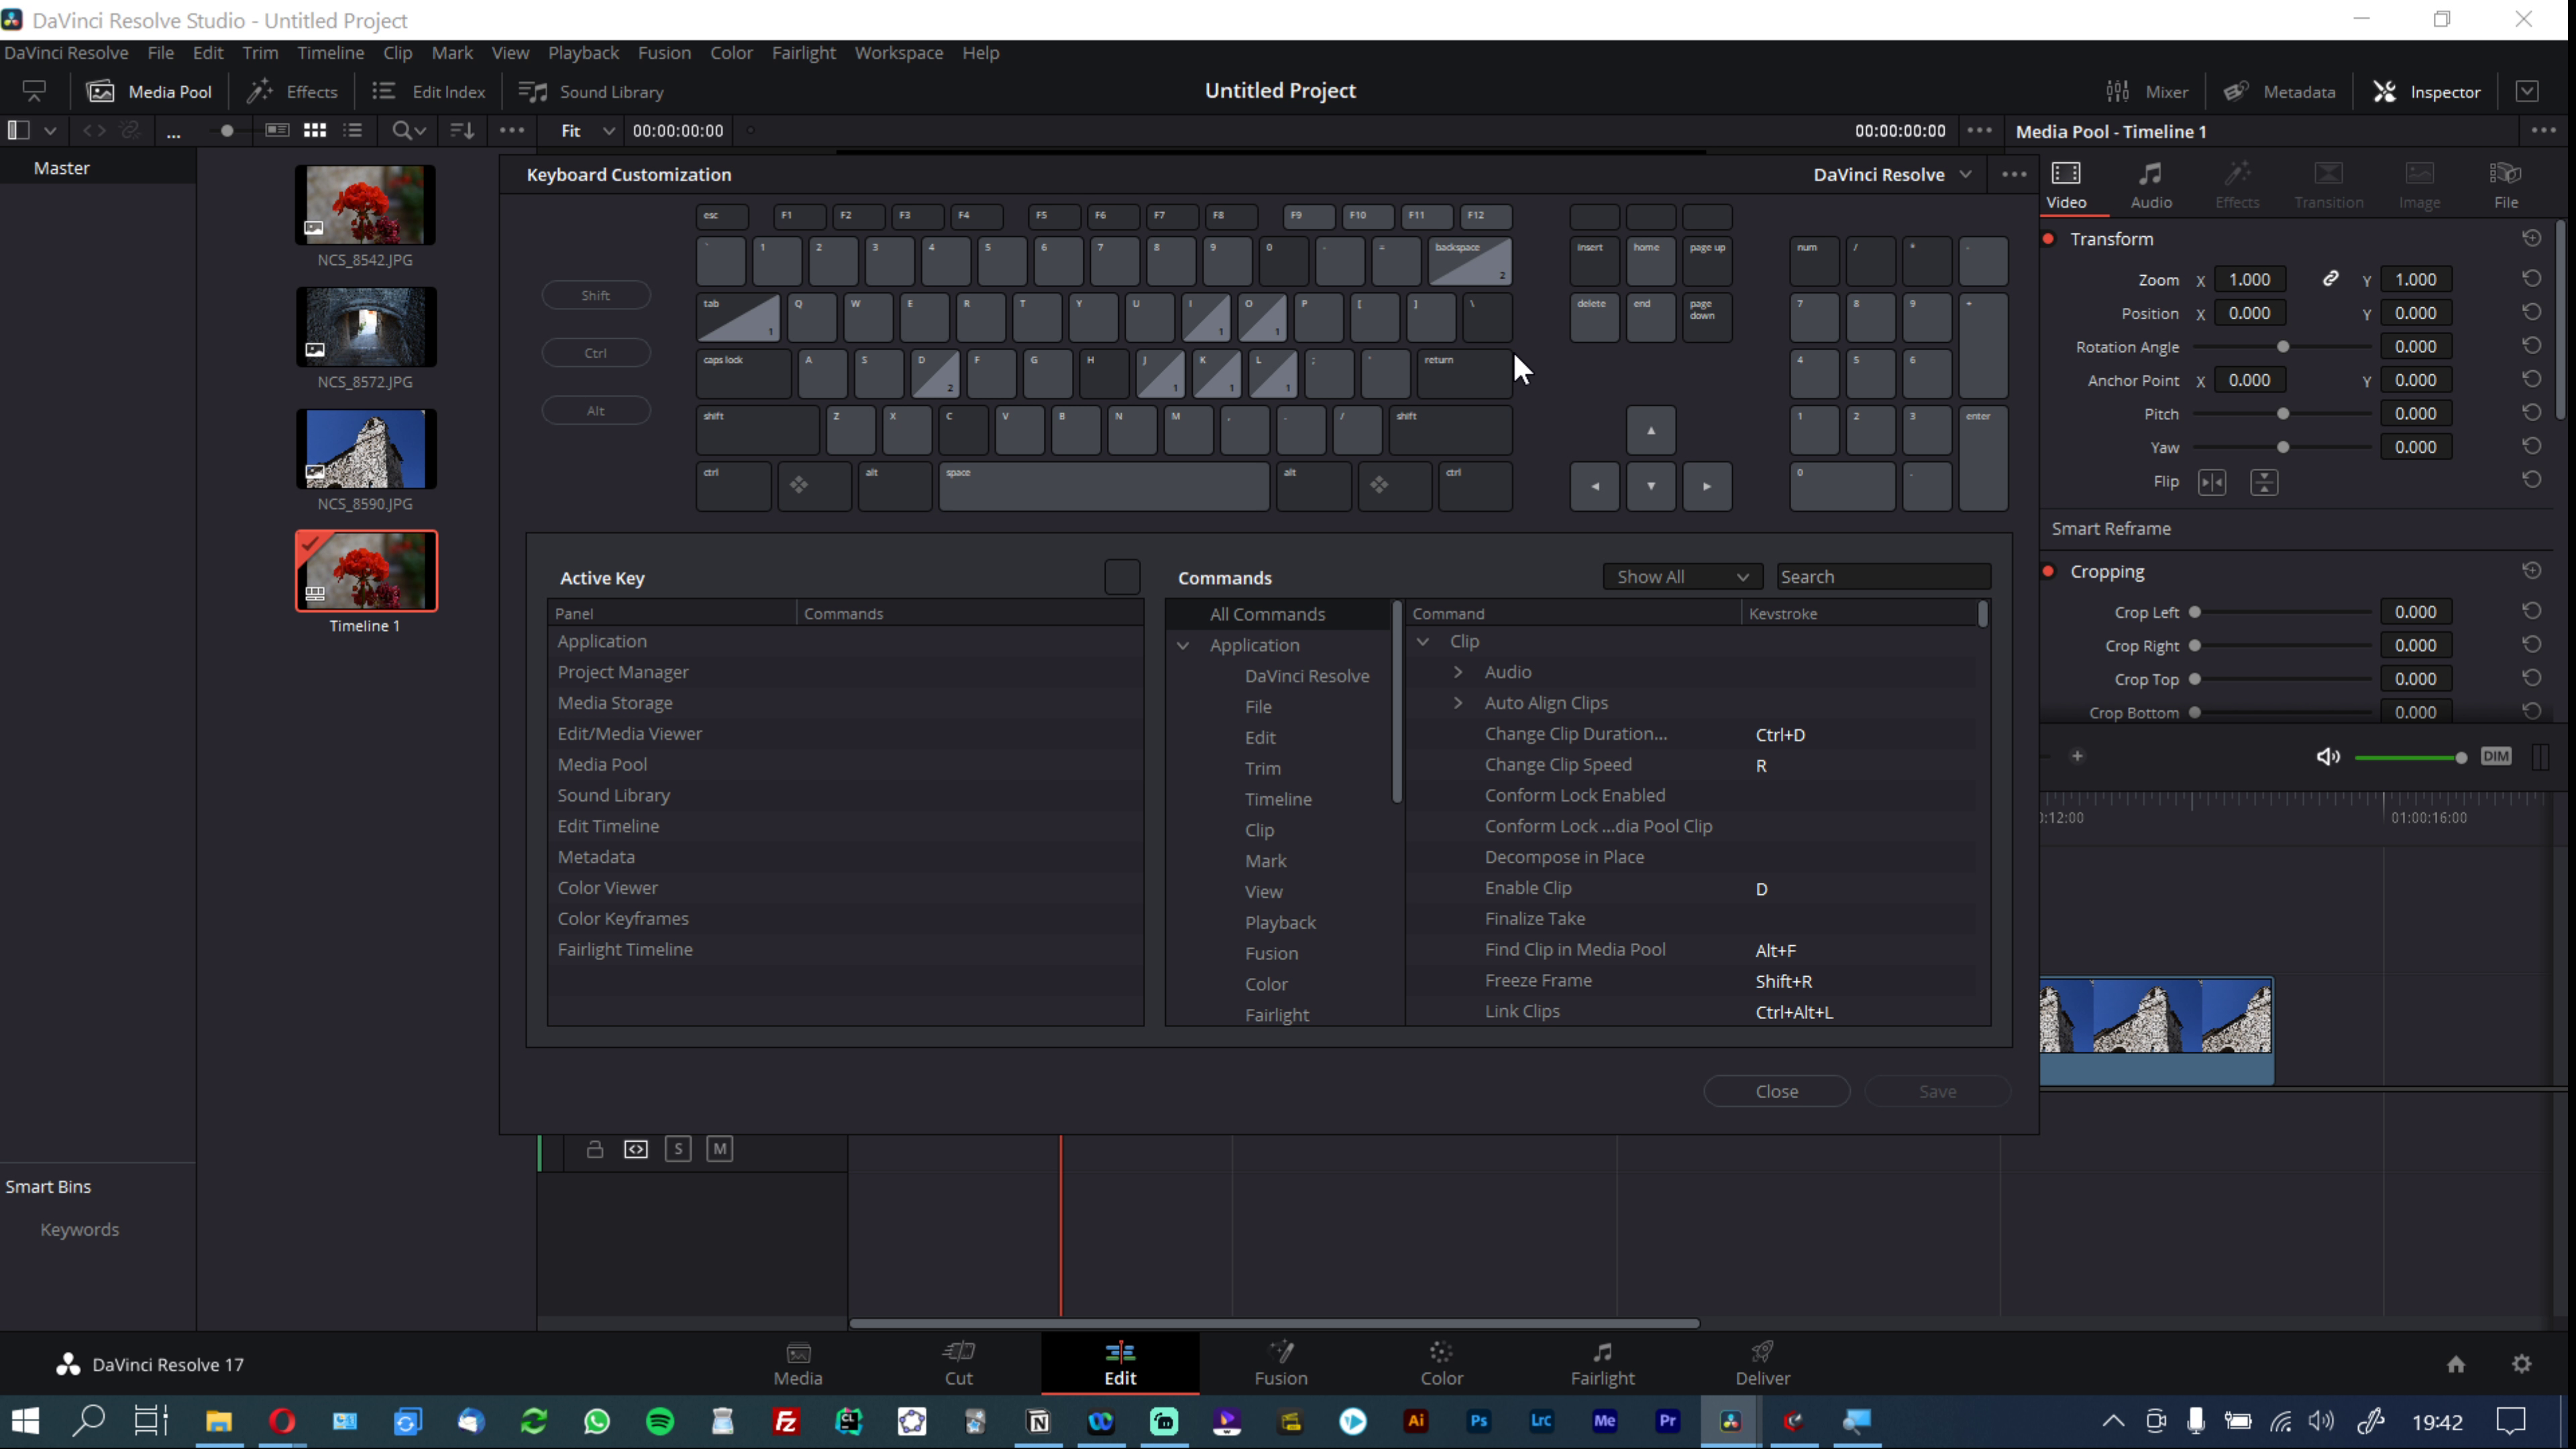
Task: Toggle Transform enable dot
Action: pos(2048,239)
